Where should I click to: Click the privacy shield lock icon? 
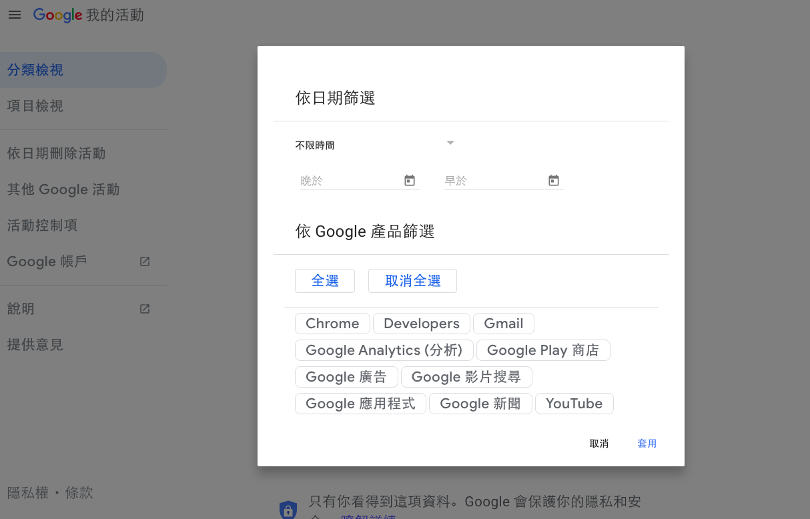pos(288,510)
